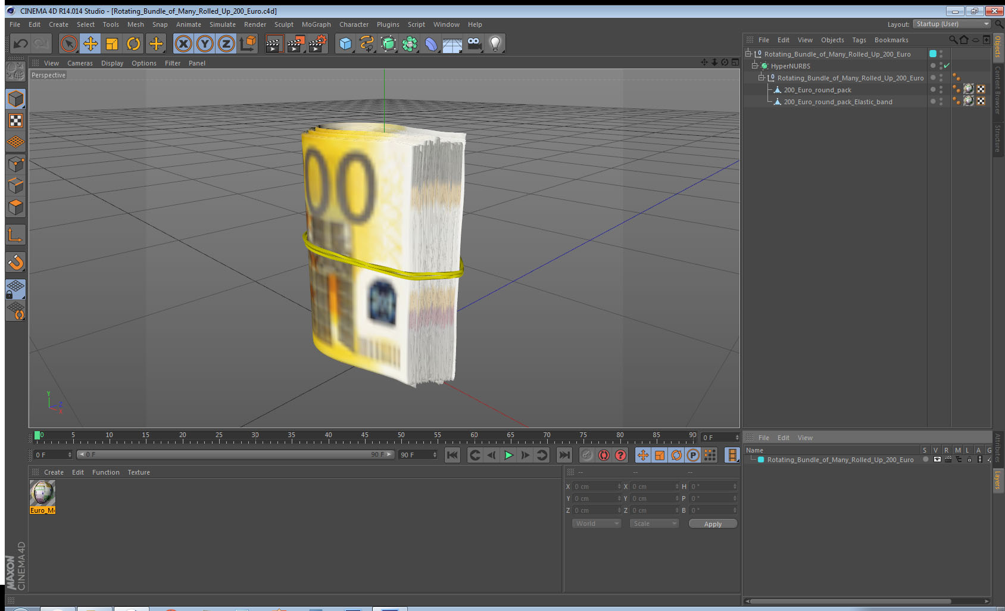Toggle Autokeying button
This screenshot has height=611, width=1005.
click(604, 455)
